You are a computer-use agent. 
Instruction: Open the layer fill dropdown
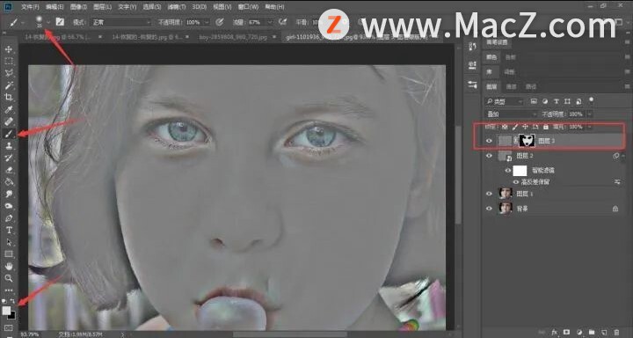(x=589, y=127)
